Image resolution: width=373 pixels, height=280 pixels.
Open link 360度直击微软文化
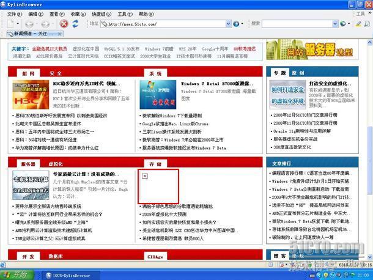click(x=292, y=147)
